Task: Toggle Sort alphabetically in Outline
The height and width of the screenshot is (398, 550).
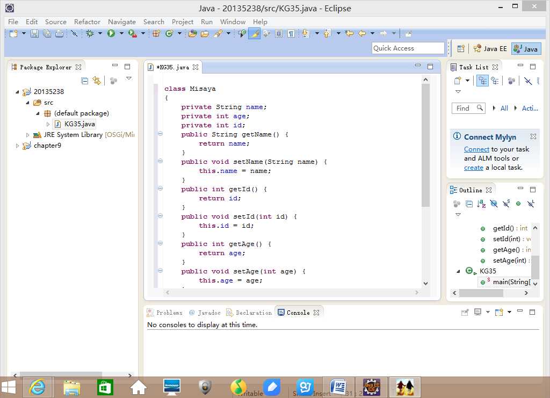Action: click(481, 204)
